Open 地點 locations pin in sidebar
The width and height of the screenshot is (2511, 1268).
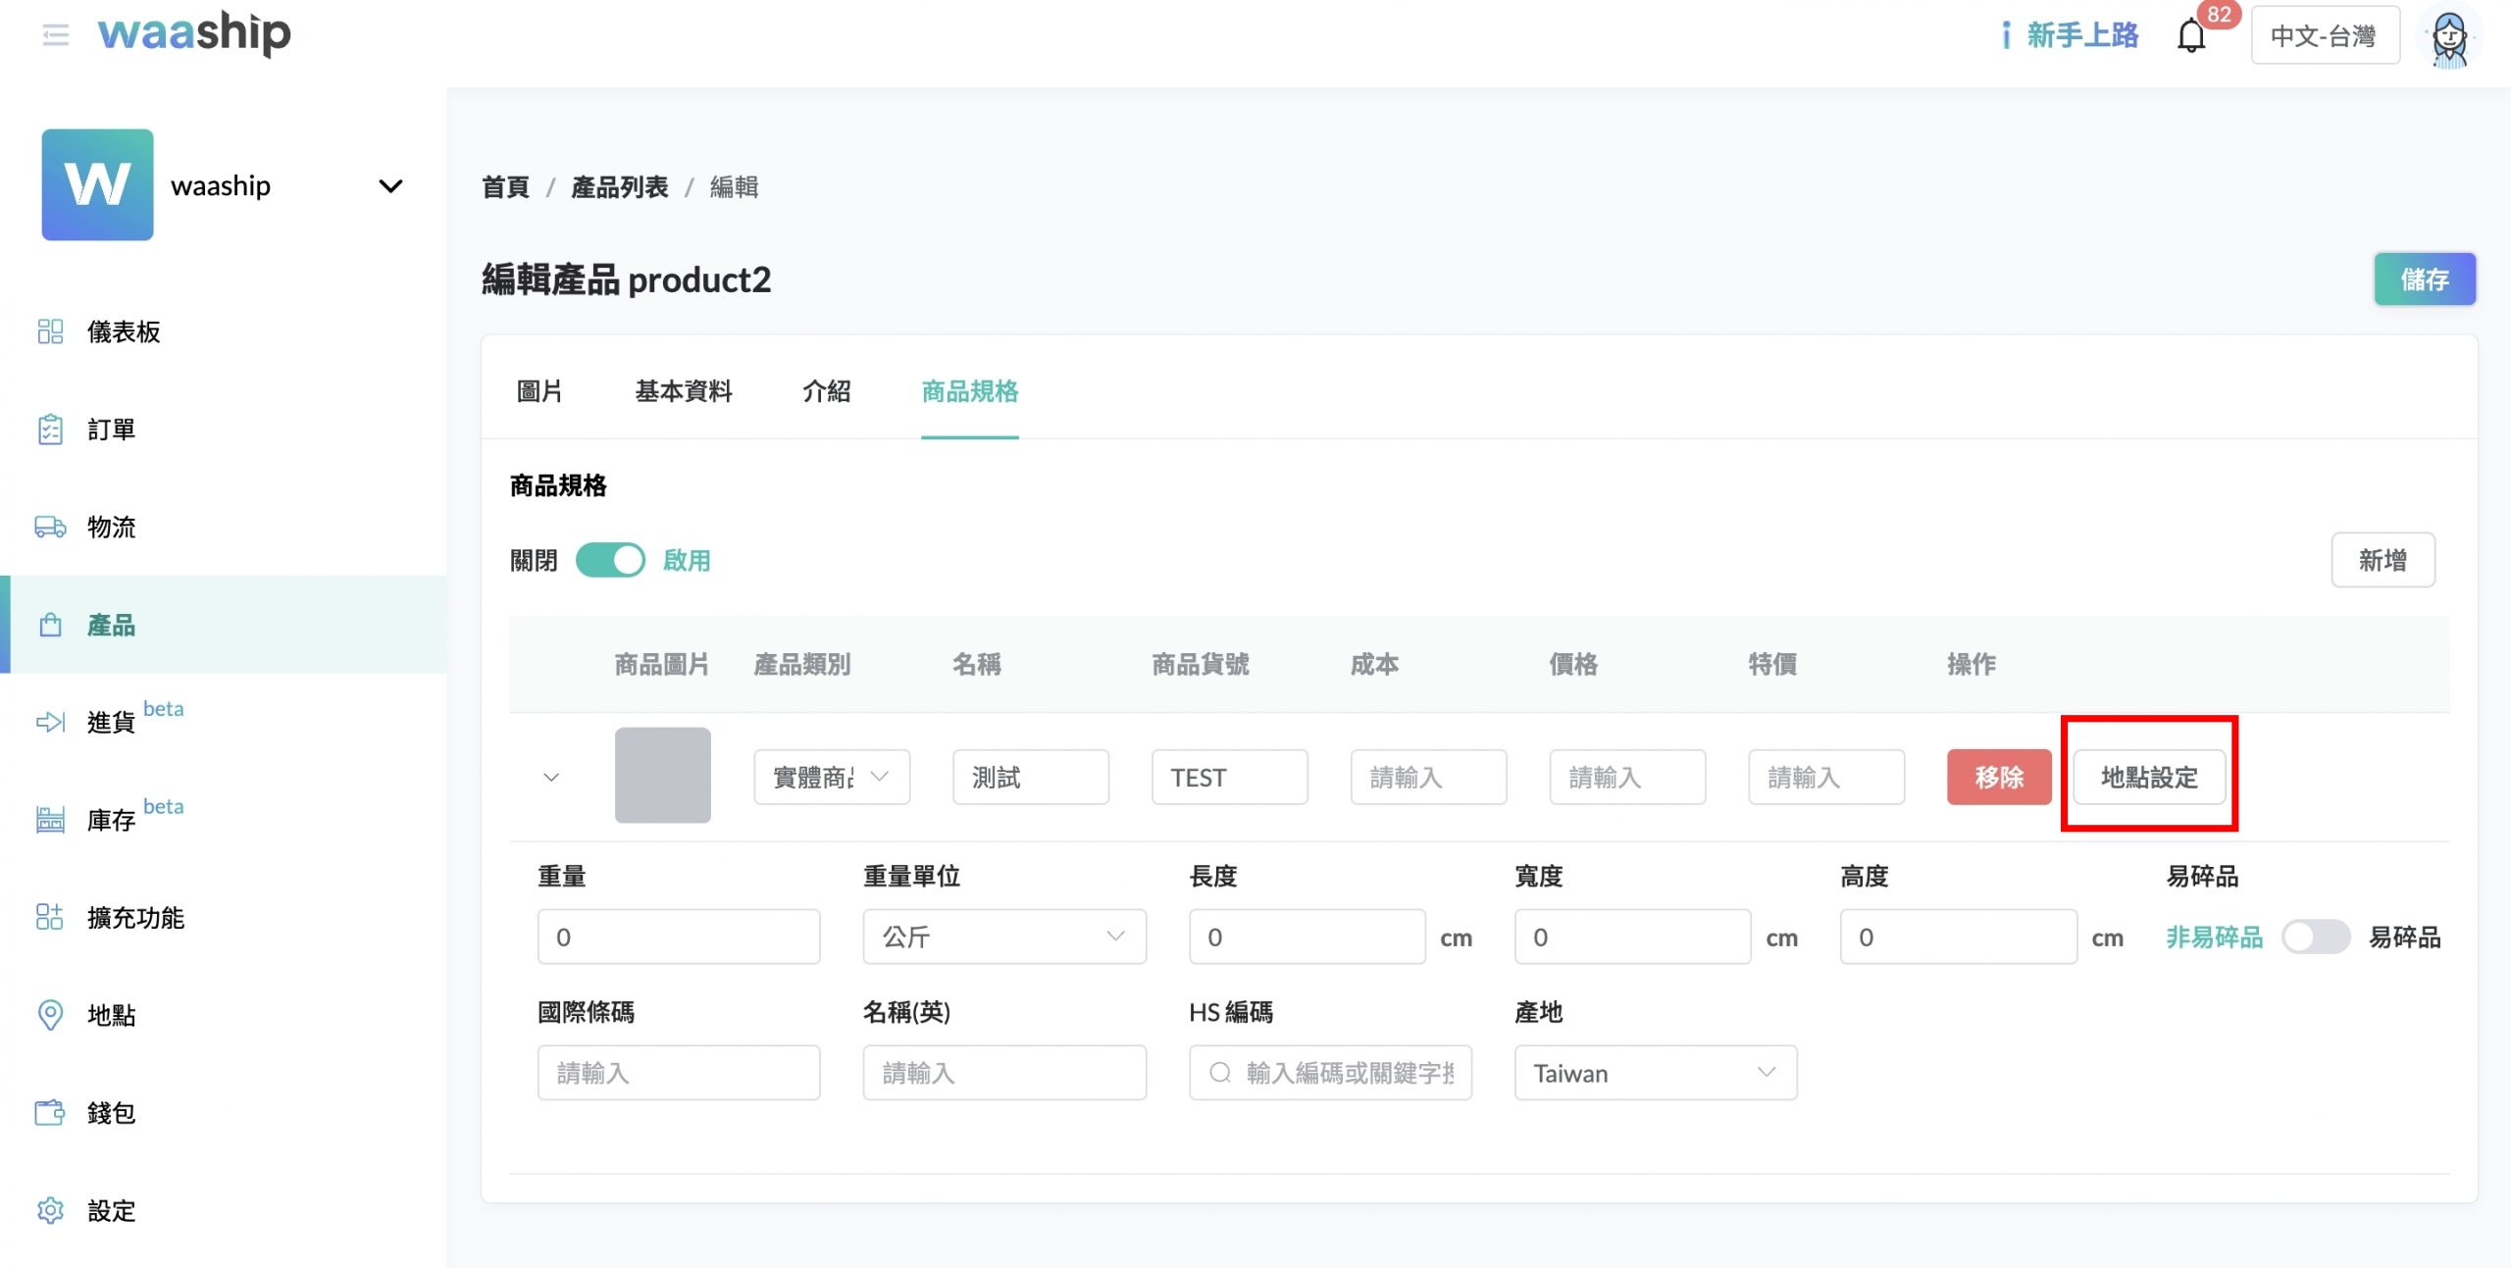[110, 1015]
